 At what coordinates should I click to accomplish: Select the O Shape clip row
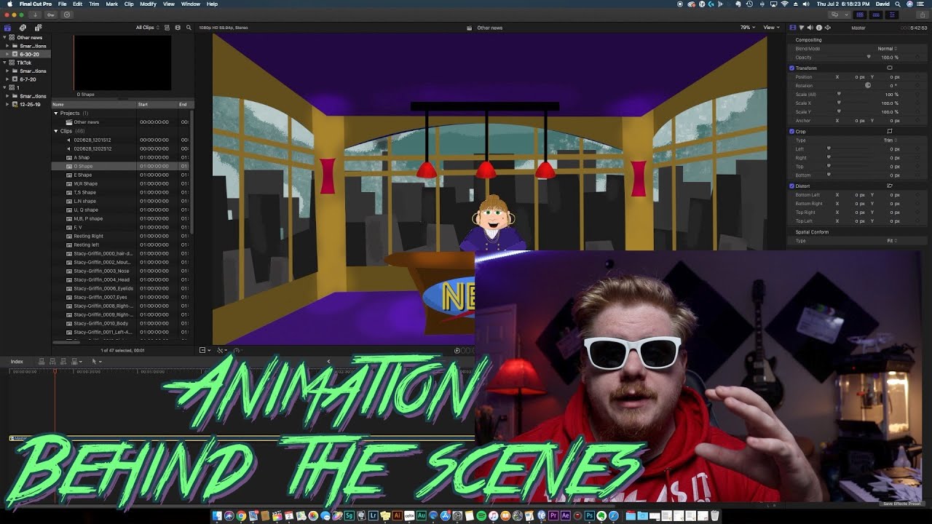(122, 166)
